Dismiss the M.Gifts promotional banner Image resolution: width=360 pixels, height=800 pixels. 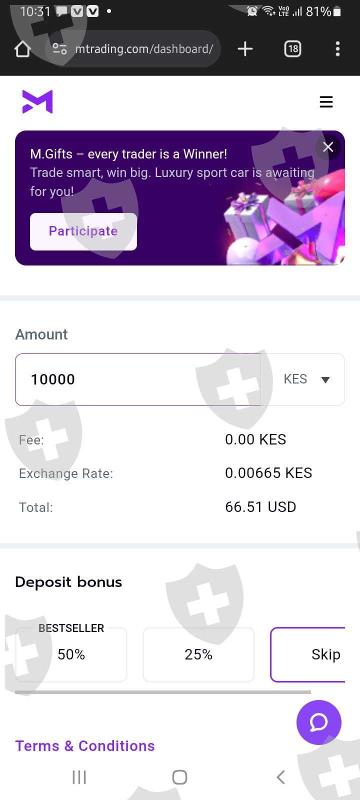coord(328,147)
